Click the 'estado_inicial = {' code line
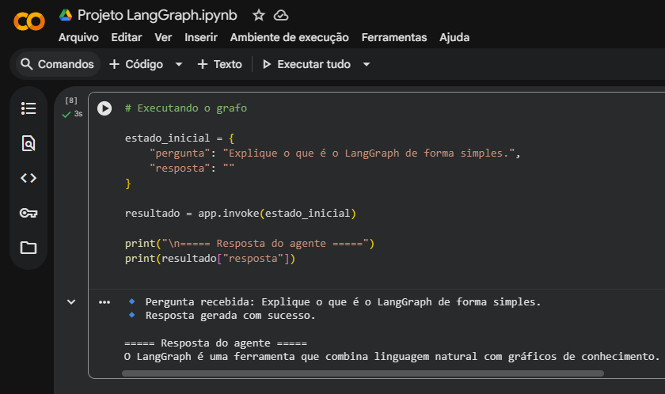 pos(180,138)
